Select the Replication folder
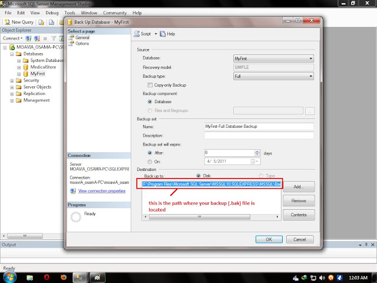This screenshot has height=283, width=377. click(x=34, y=94)
